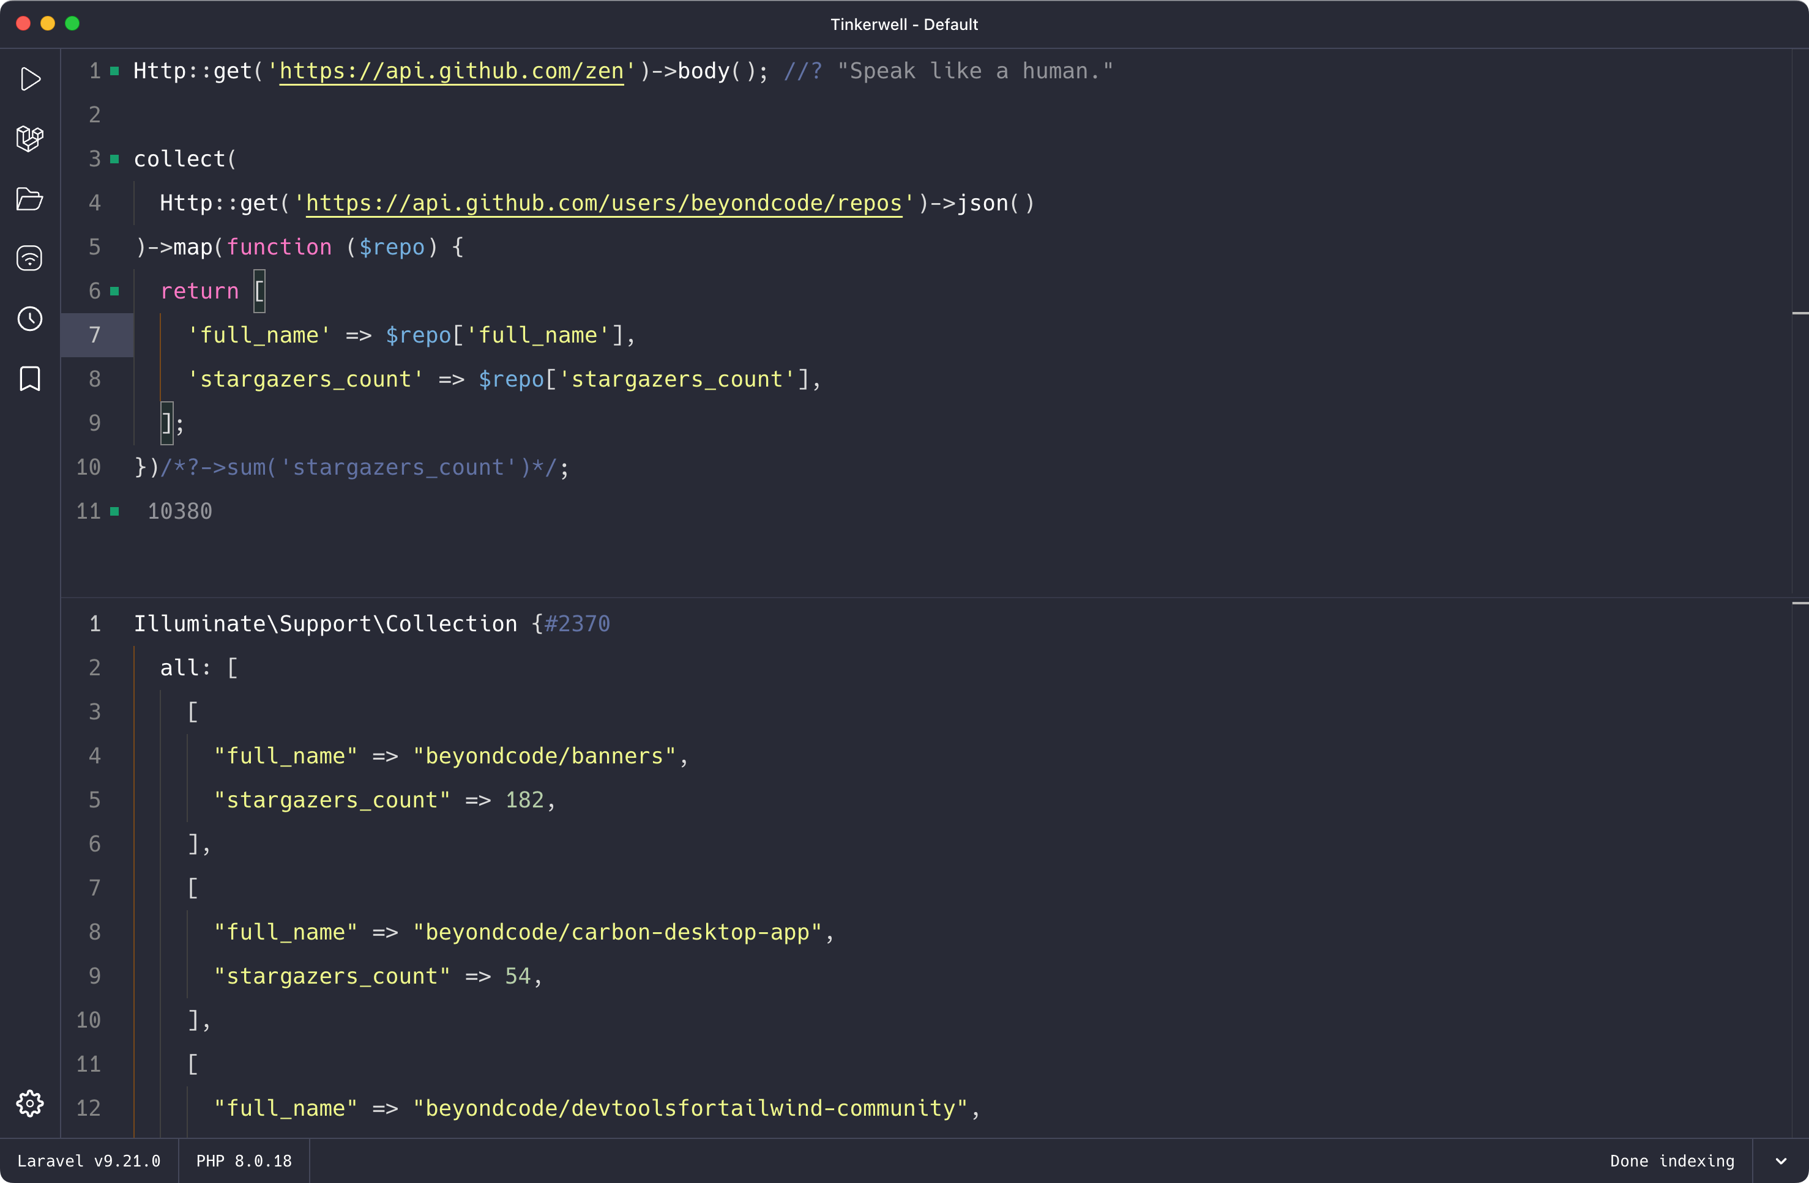Run the code with the play icon
This screenshot has height=1183, width=1809.
[x=31, y=79]
